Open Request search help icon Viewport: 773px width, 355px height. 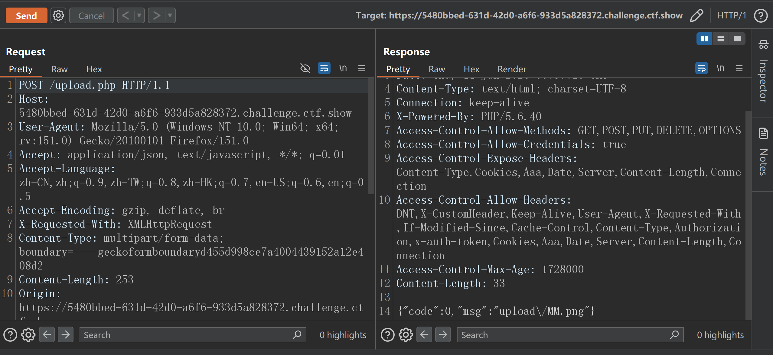tap(10, 335)
